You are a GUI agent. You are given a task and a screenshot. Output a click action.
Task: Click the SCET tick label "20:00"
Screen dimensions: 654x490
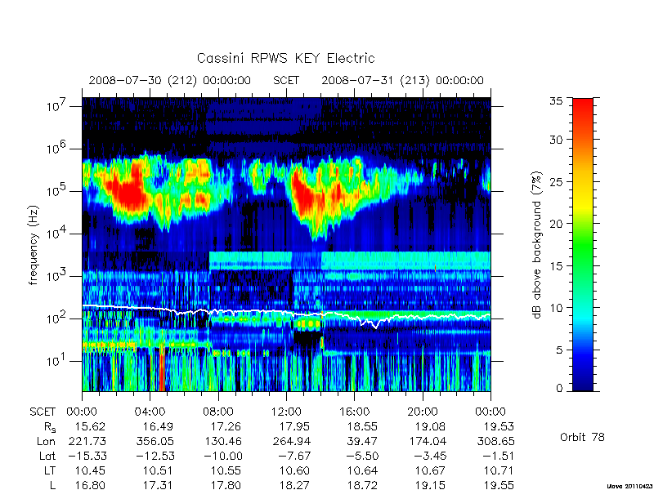pos(423,412)
